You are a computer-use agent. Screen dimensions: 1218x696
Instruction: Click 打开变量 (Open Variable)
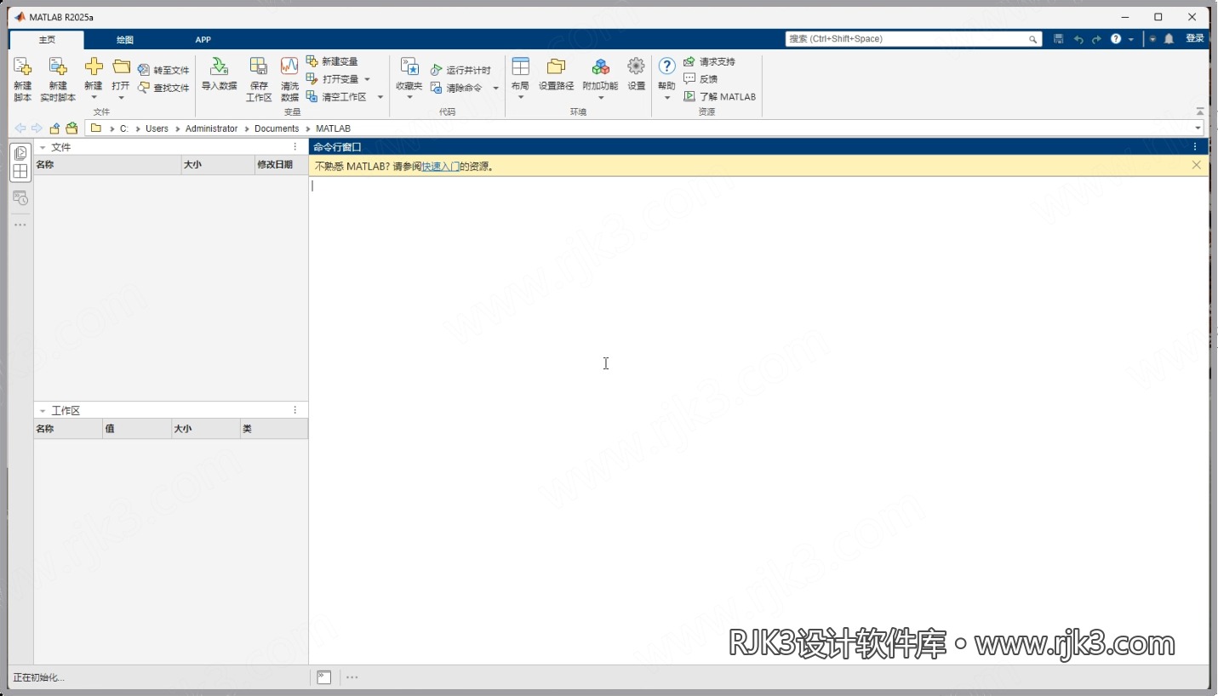pos(333,79)
